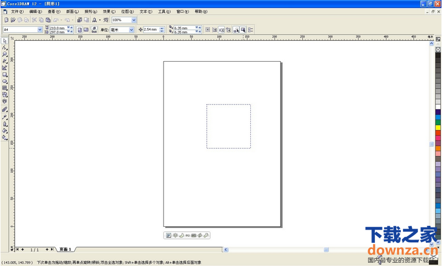Screen dimensions: 442x266
Task: Create a new document
Action: 6,20
